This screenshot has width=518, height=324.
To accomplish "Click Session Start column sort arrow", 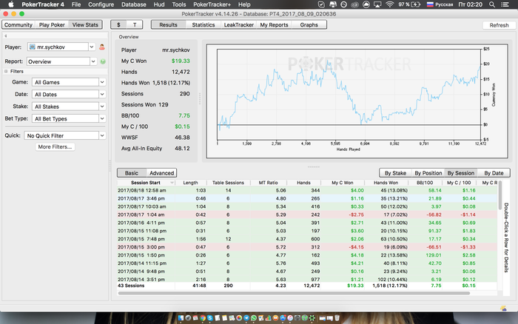I will point(172,183).
